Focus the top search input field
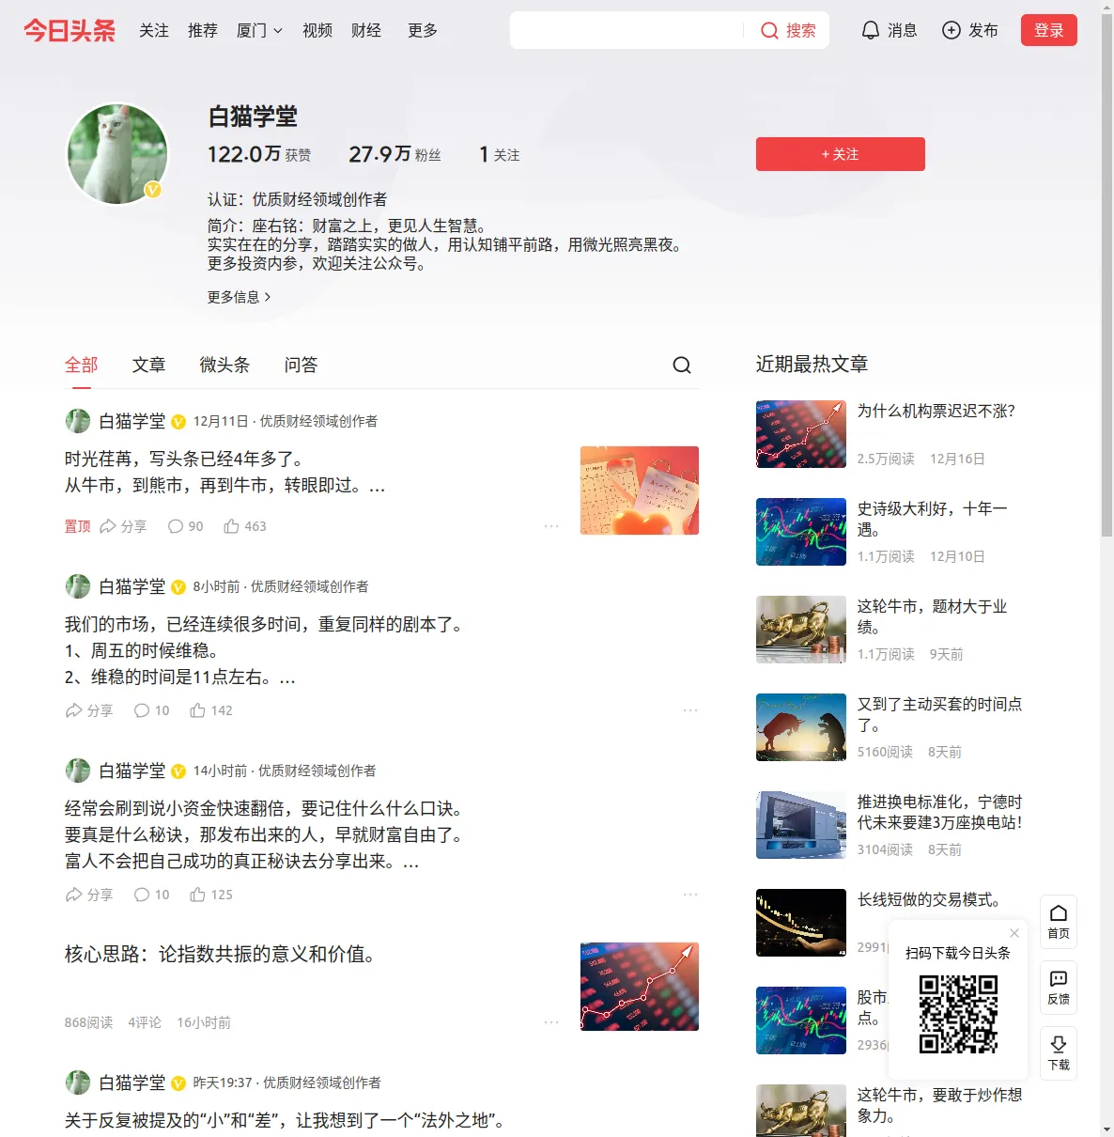Screen dimensions: 1114x1137 (627, 30)
